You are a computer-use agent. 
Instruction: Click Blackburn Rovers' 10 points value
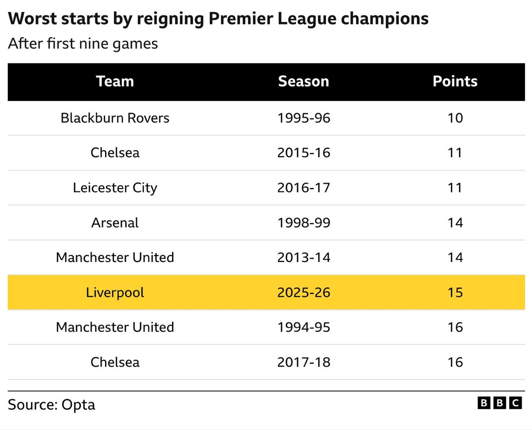coord(455,118)
